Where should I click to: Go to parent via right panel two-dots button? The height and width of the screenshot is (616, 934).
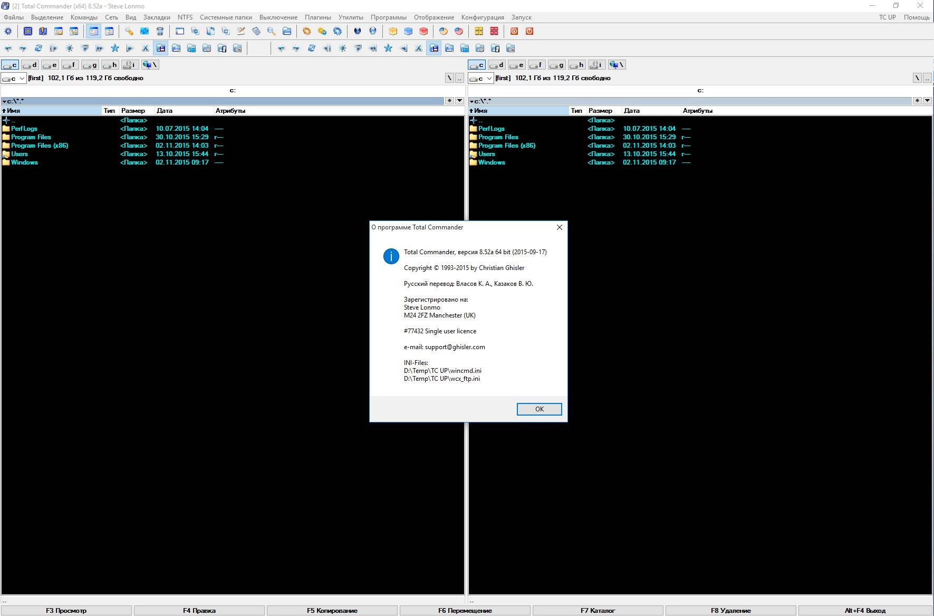[x=927, y=78]
